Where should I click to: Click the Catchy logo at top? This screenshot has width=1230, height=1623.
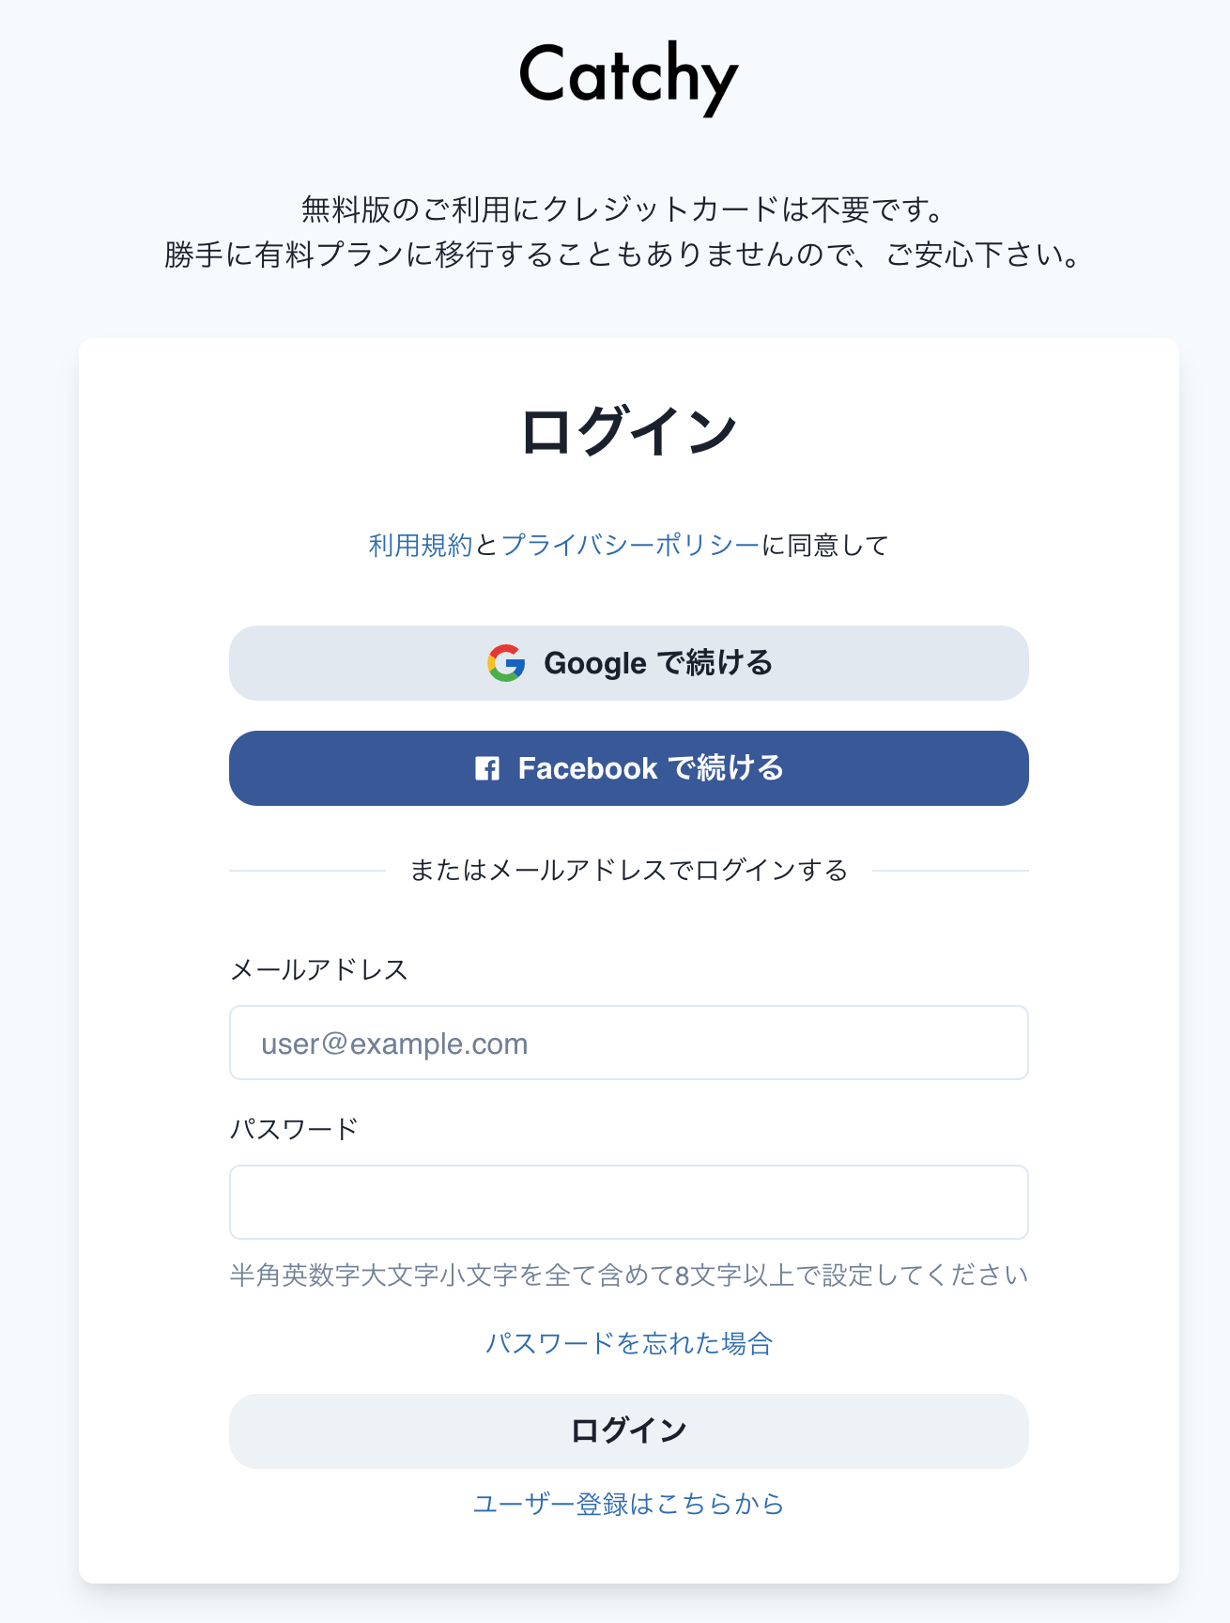coord(628,77)
